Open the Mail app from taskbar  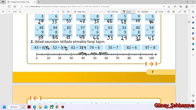(x=46, y=107)
